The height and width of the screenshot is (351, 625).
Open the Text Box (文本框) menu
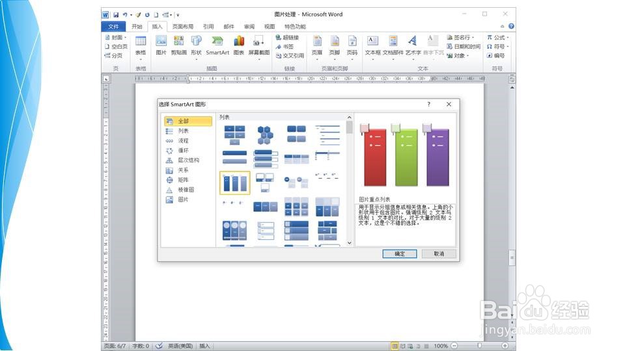pos(372,47)
